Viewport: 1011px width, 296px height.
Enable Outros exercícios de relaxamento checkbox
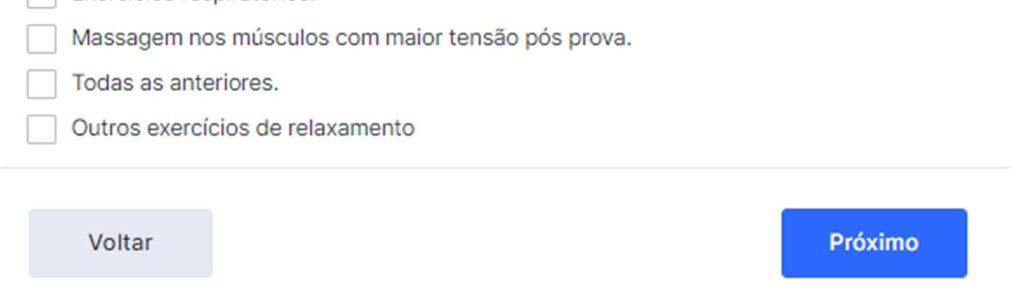click(42, 129)
